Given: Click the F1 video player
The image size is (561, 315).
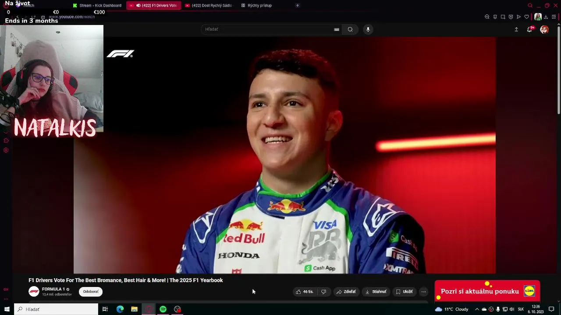Looking at the screenshot, I should 284,155.
